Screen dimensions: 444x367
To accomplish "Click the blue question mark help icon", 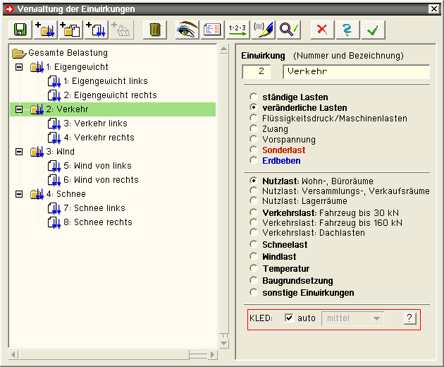I will click(347, 29).
